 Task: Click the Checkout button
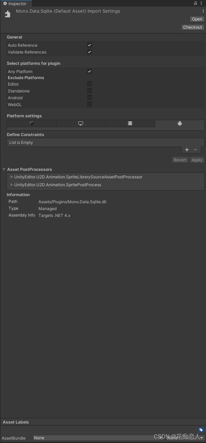coord(193,27)
